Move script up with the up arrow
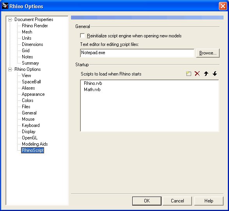This screenshot has height=211, width=229. (206, 74)
